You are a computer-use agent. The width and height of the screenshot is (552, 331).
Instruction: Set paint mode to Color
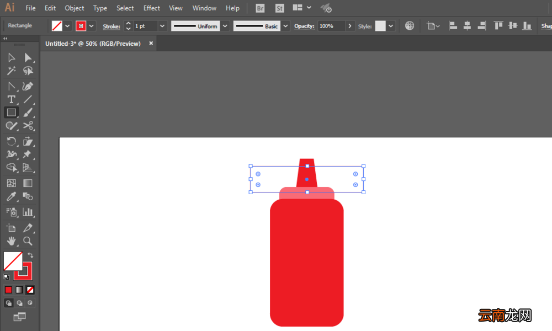(x=8, y=290)
